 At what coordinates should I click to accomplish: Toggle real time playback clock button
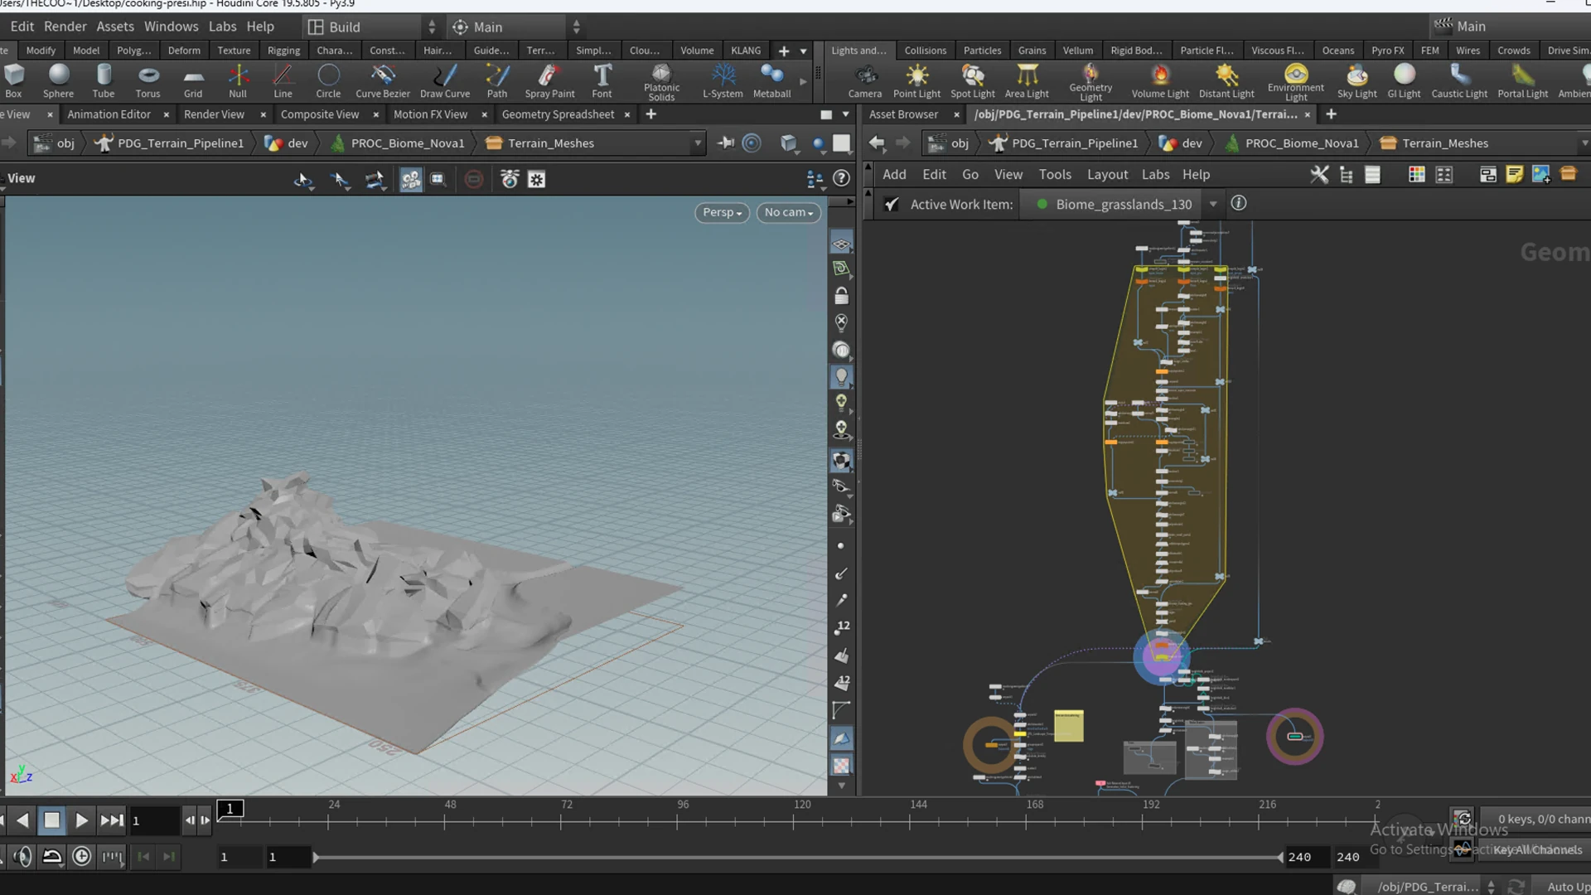(81, 856)
